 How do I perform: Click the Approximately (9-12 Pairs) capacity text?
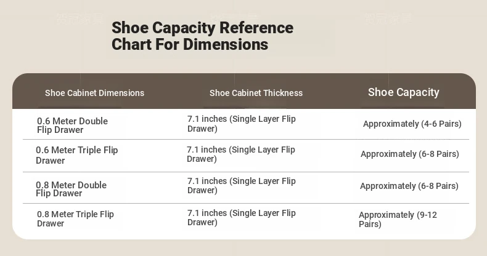[398, 220]
